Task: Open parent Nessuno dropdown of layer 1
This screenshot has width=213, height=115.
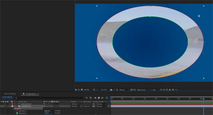Action: click(x=101, y=104)
